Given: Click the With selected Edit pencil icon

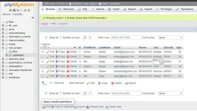Looking at the screenshot, I should click(x=88, y=83).
